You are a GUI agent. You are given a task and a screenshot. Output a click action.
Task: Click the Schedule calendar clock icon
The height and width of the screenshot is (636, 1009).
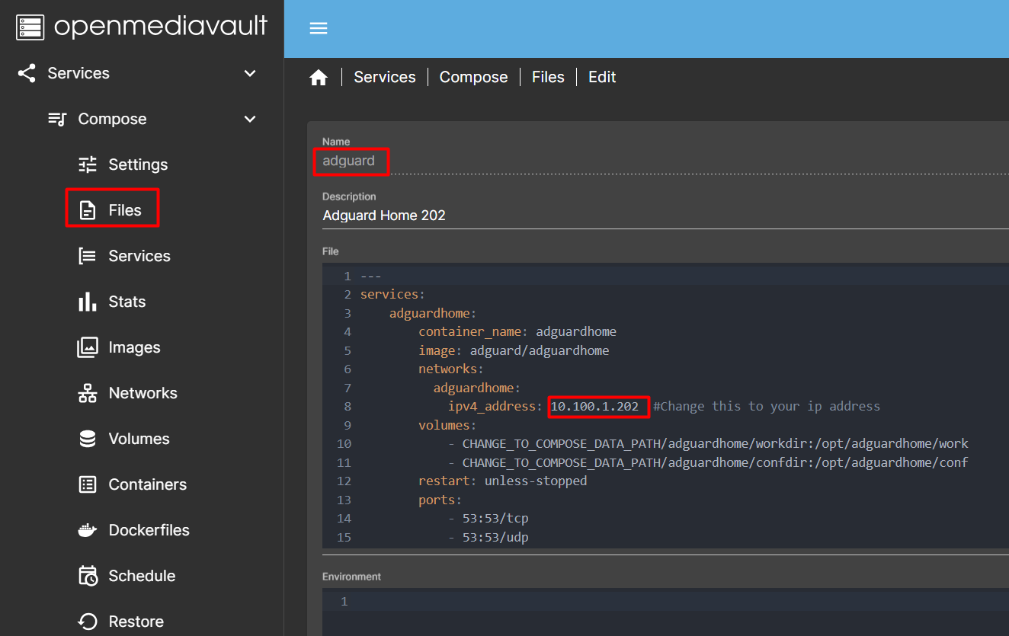click(88, 576)
